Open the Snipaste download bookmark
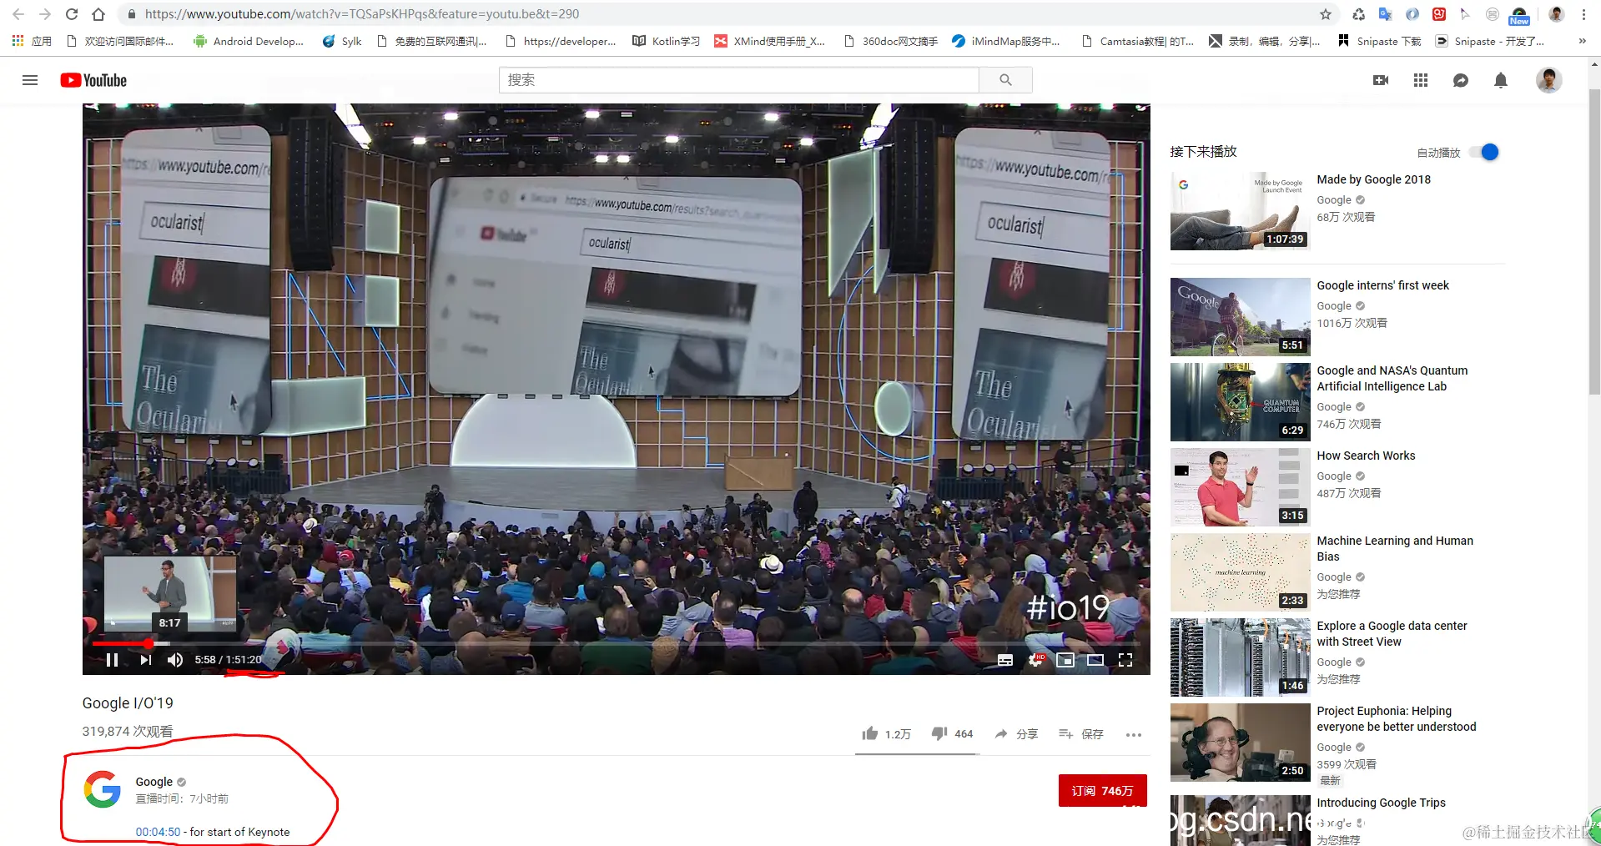Image resolution: width=1601 pixels, height=846 pixels. click(1379, 41)
